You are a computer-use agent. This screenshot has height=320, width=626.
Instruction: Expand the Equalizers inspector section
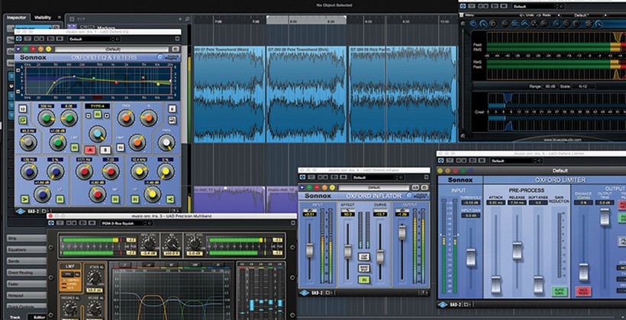point(27,249)
